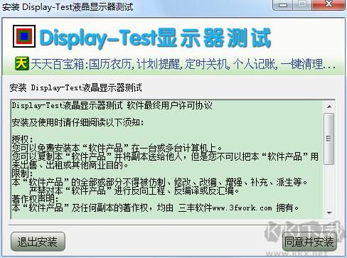Click the 著作权声明: section heading
This screenshot has height=258, width=347.
[35, 199]
